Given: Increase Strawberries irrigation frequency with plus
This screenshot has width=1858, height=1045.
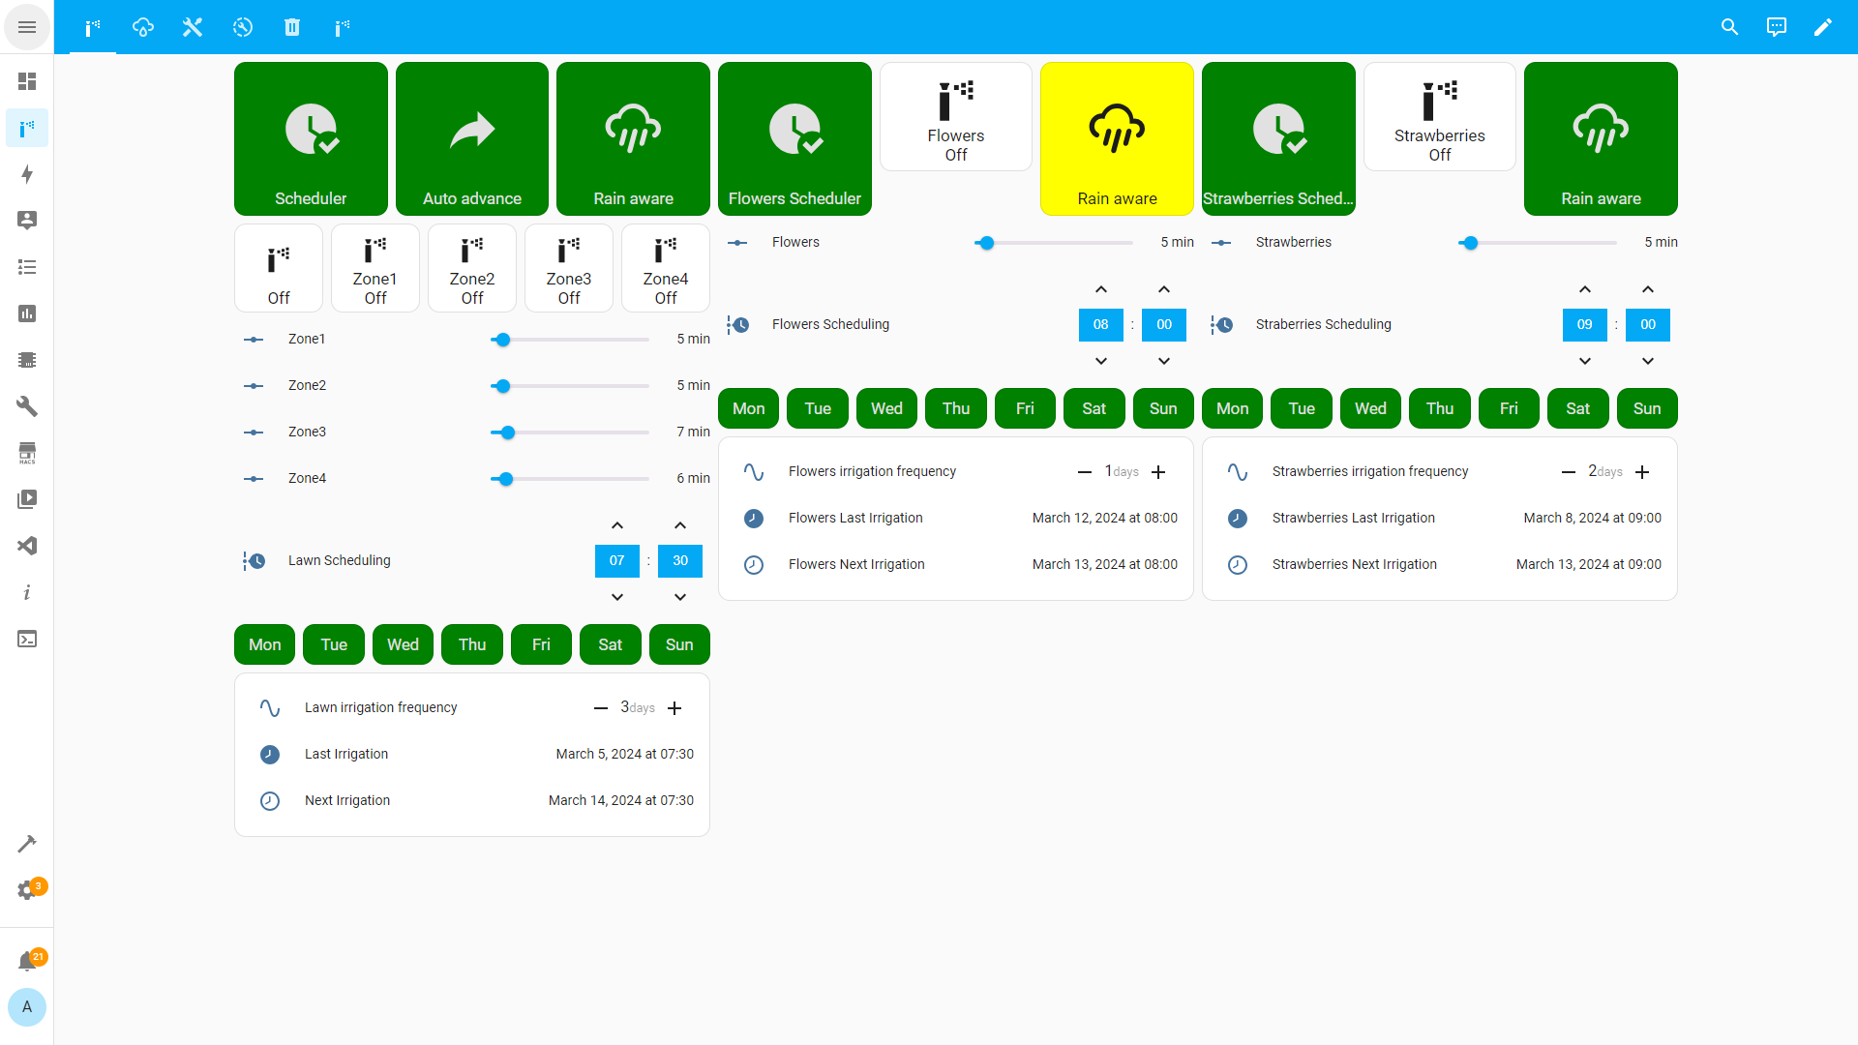Looking at the screenshot, I should 1641,472.
